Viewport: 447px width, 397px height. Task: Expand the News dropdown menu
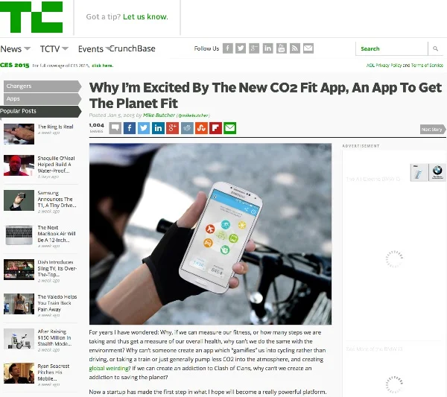click(x=16, y=49)
